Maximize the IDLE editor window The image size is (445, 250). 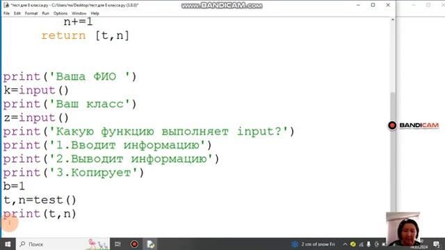[x=373, y=5]
